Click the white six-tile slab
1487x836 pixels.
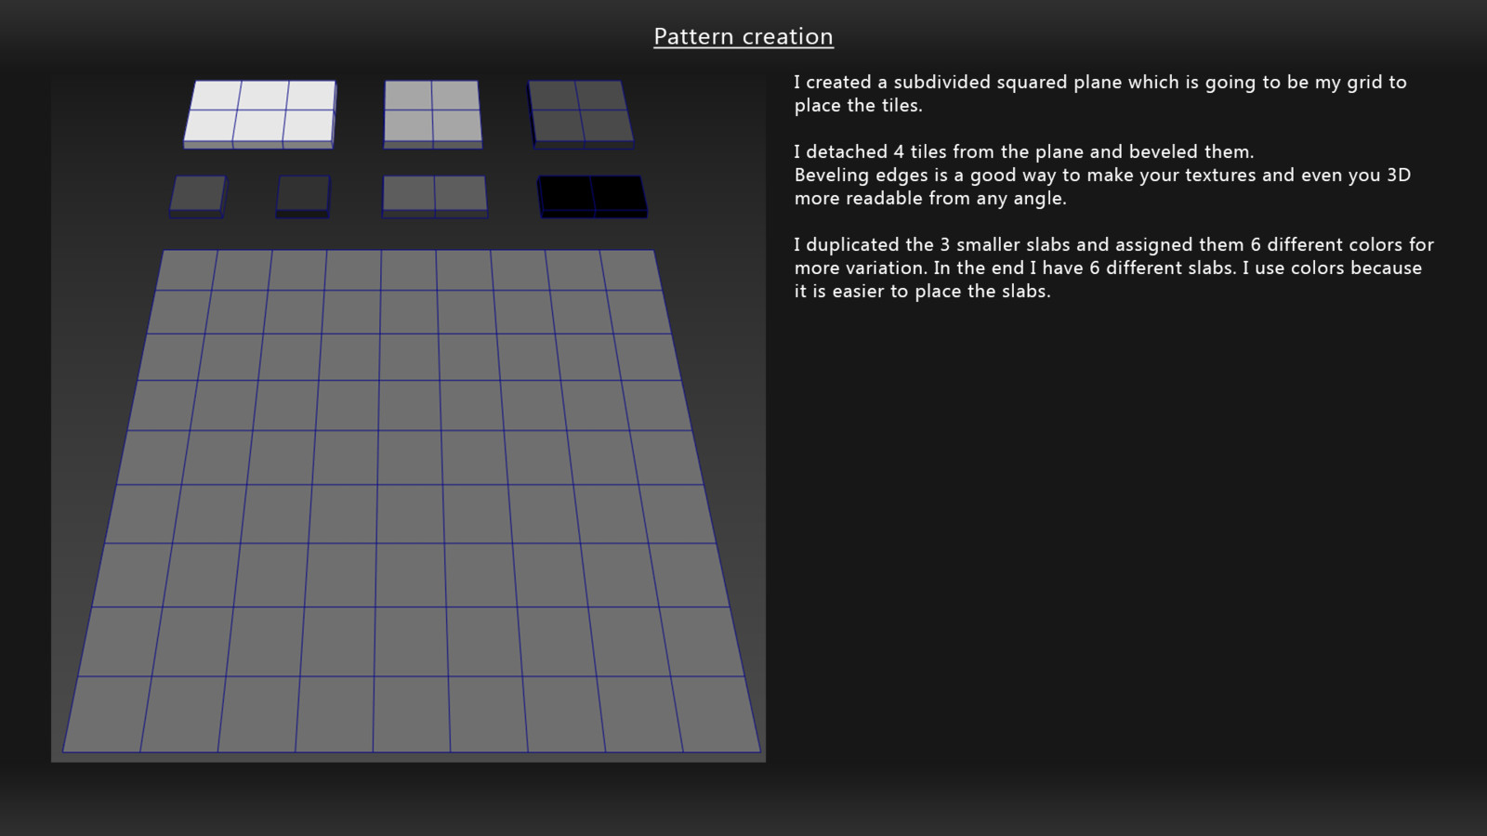click(x=260, y=114)
